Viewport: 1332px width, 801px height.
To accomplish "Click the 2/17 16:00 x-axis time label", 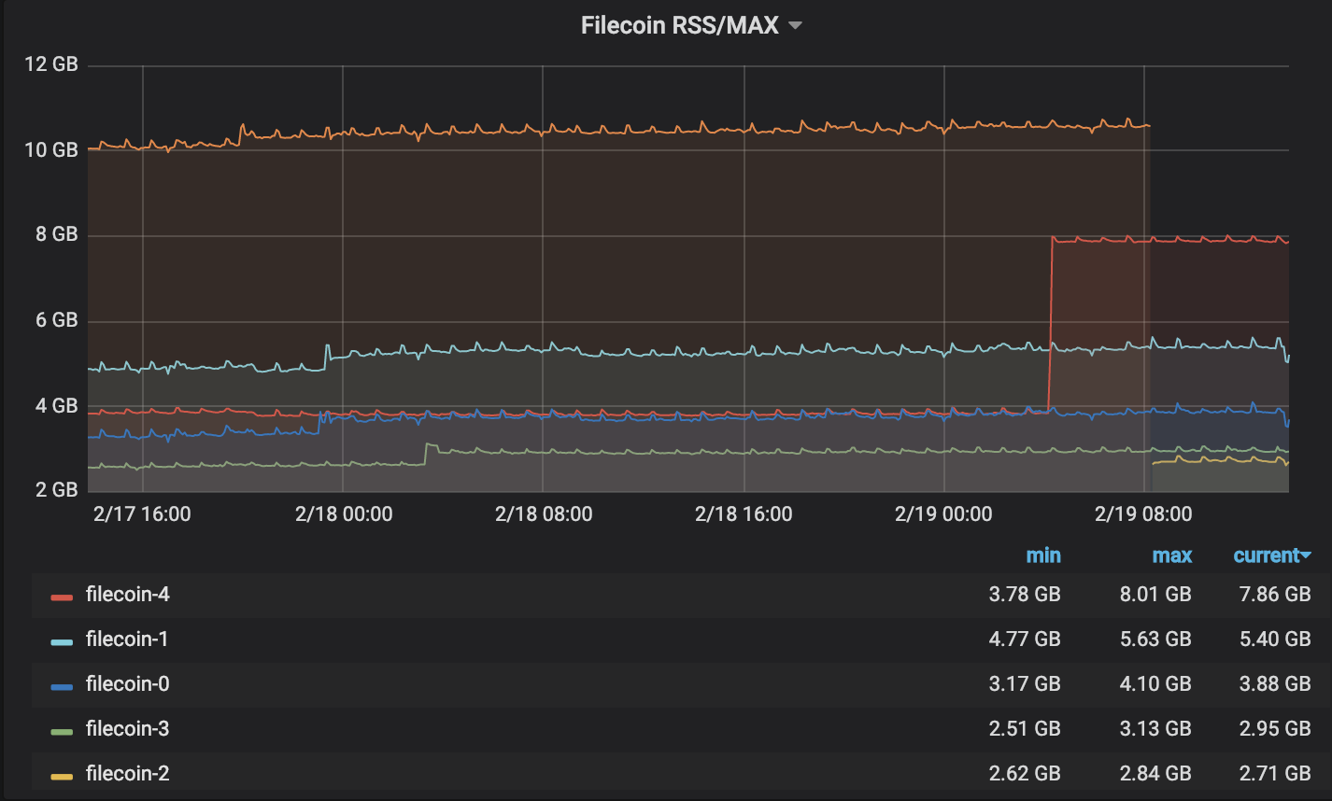I will 143,514.
